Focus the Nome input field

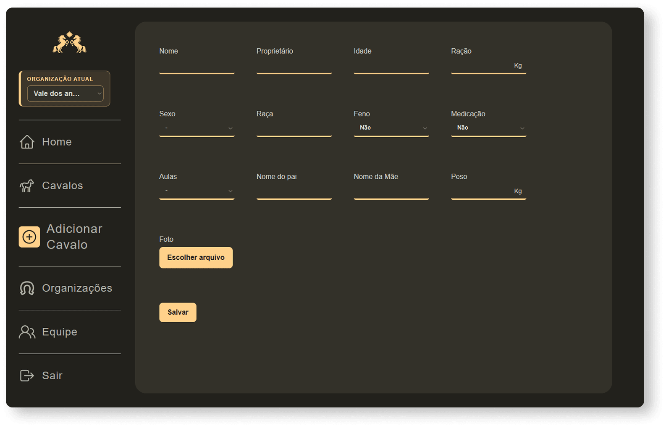pos(197,66)
